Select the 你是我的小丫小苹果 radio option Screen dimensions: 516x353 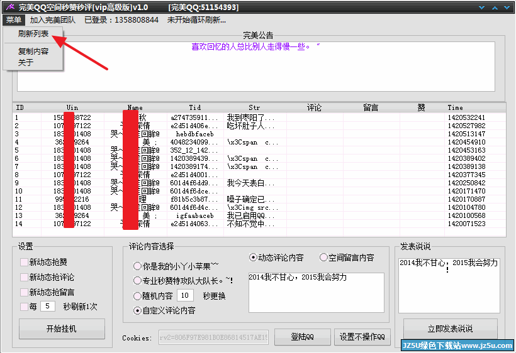[x=137, y=266]
